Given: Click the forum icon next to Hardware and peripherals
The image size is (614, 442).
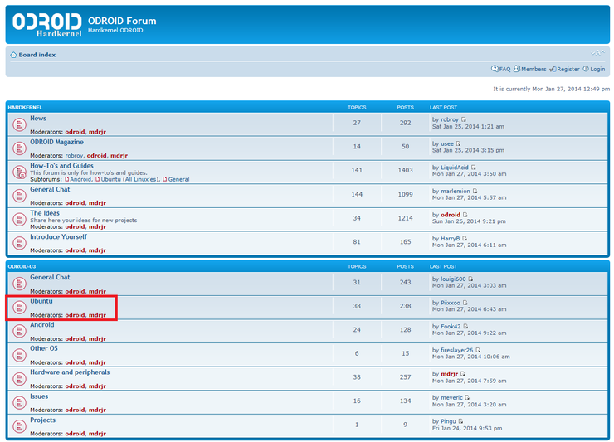Looking at the screenshot, I should (x=19, y=379).
